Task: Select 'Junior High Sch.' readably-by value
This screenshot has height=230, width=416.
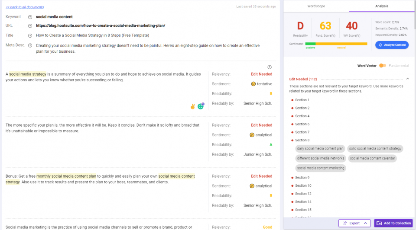Action: coord(258,155)
